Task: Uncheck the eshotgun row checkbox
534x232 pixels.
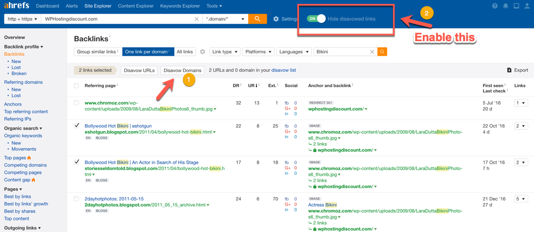Action: pos(76,125)
